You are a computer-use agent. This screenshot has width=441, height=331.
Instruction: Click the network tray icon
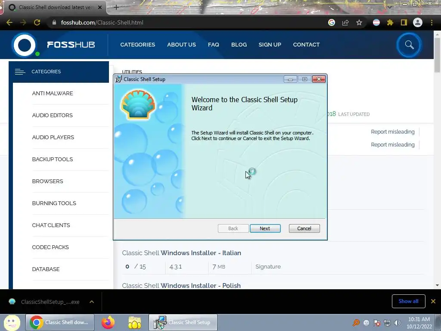point(387,323)
